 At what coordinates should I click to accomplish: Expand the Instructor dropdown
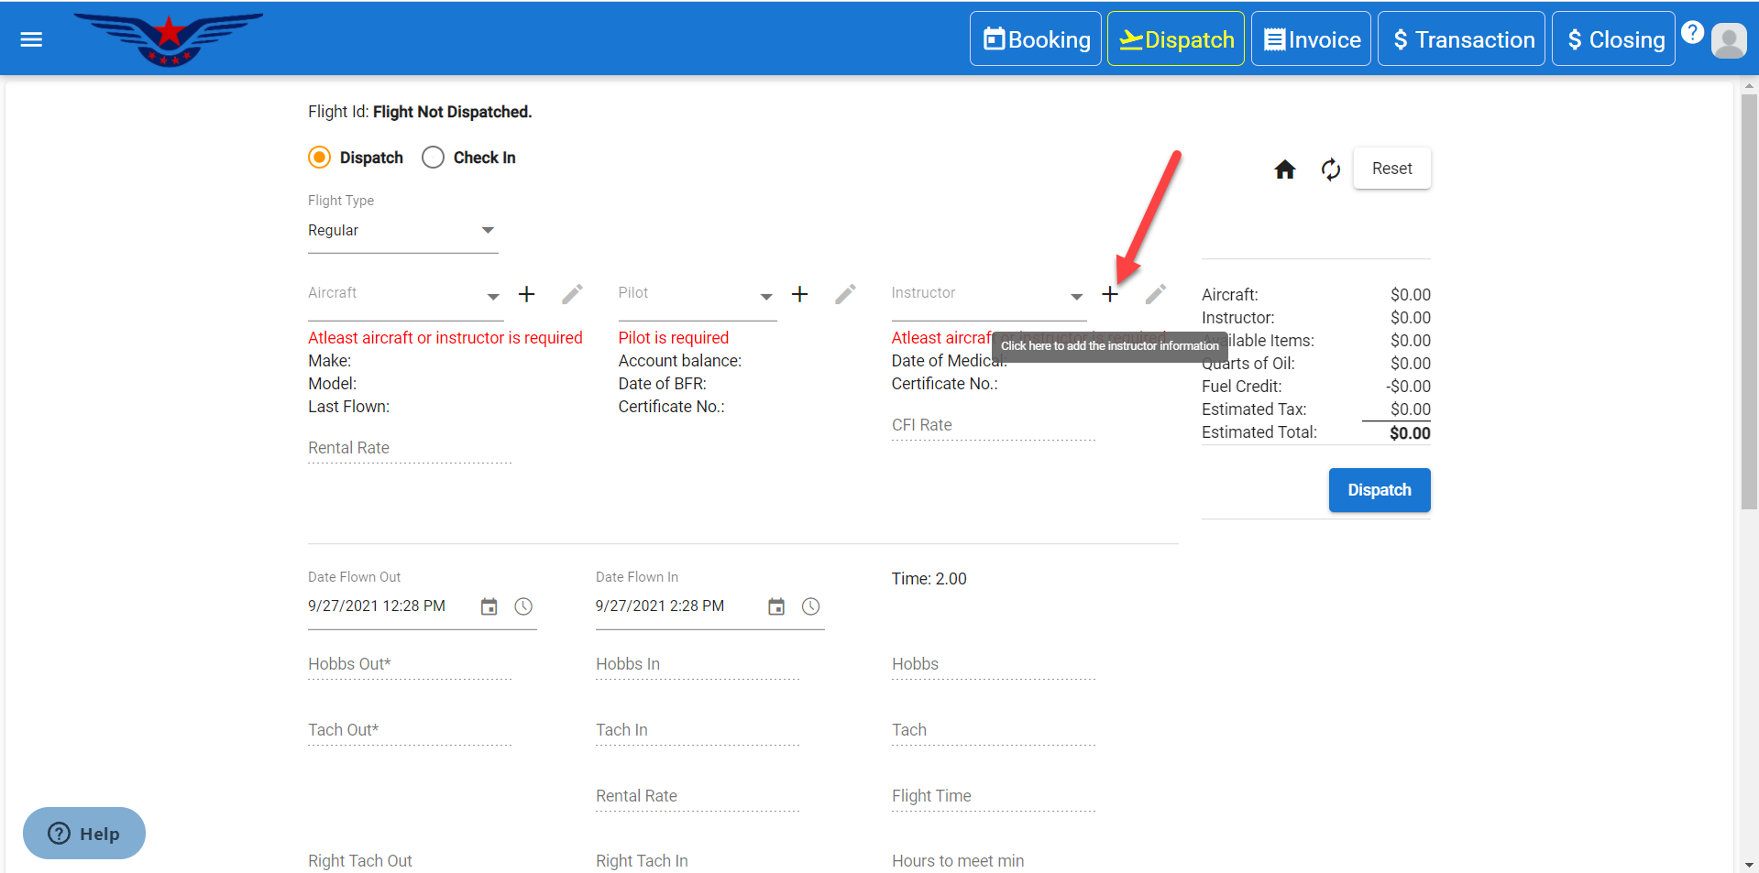[x=1076, y=296]
